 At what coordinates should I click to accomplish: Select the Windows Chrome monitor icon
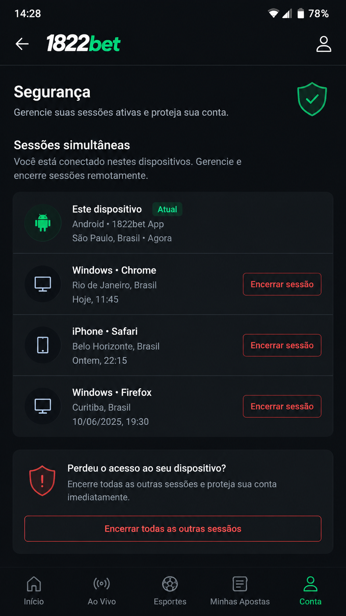43,284
